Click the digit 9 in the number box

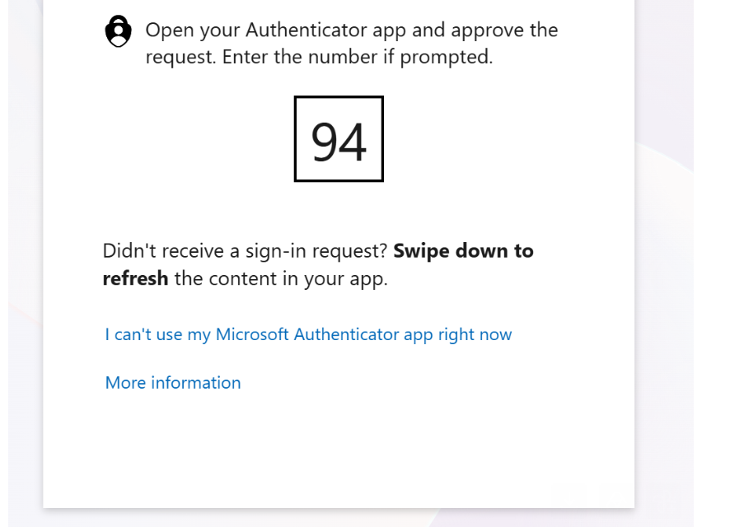325,142
